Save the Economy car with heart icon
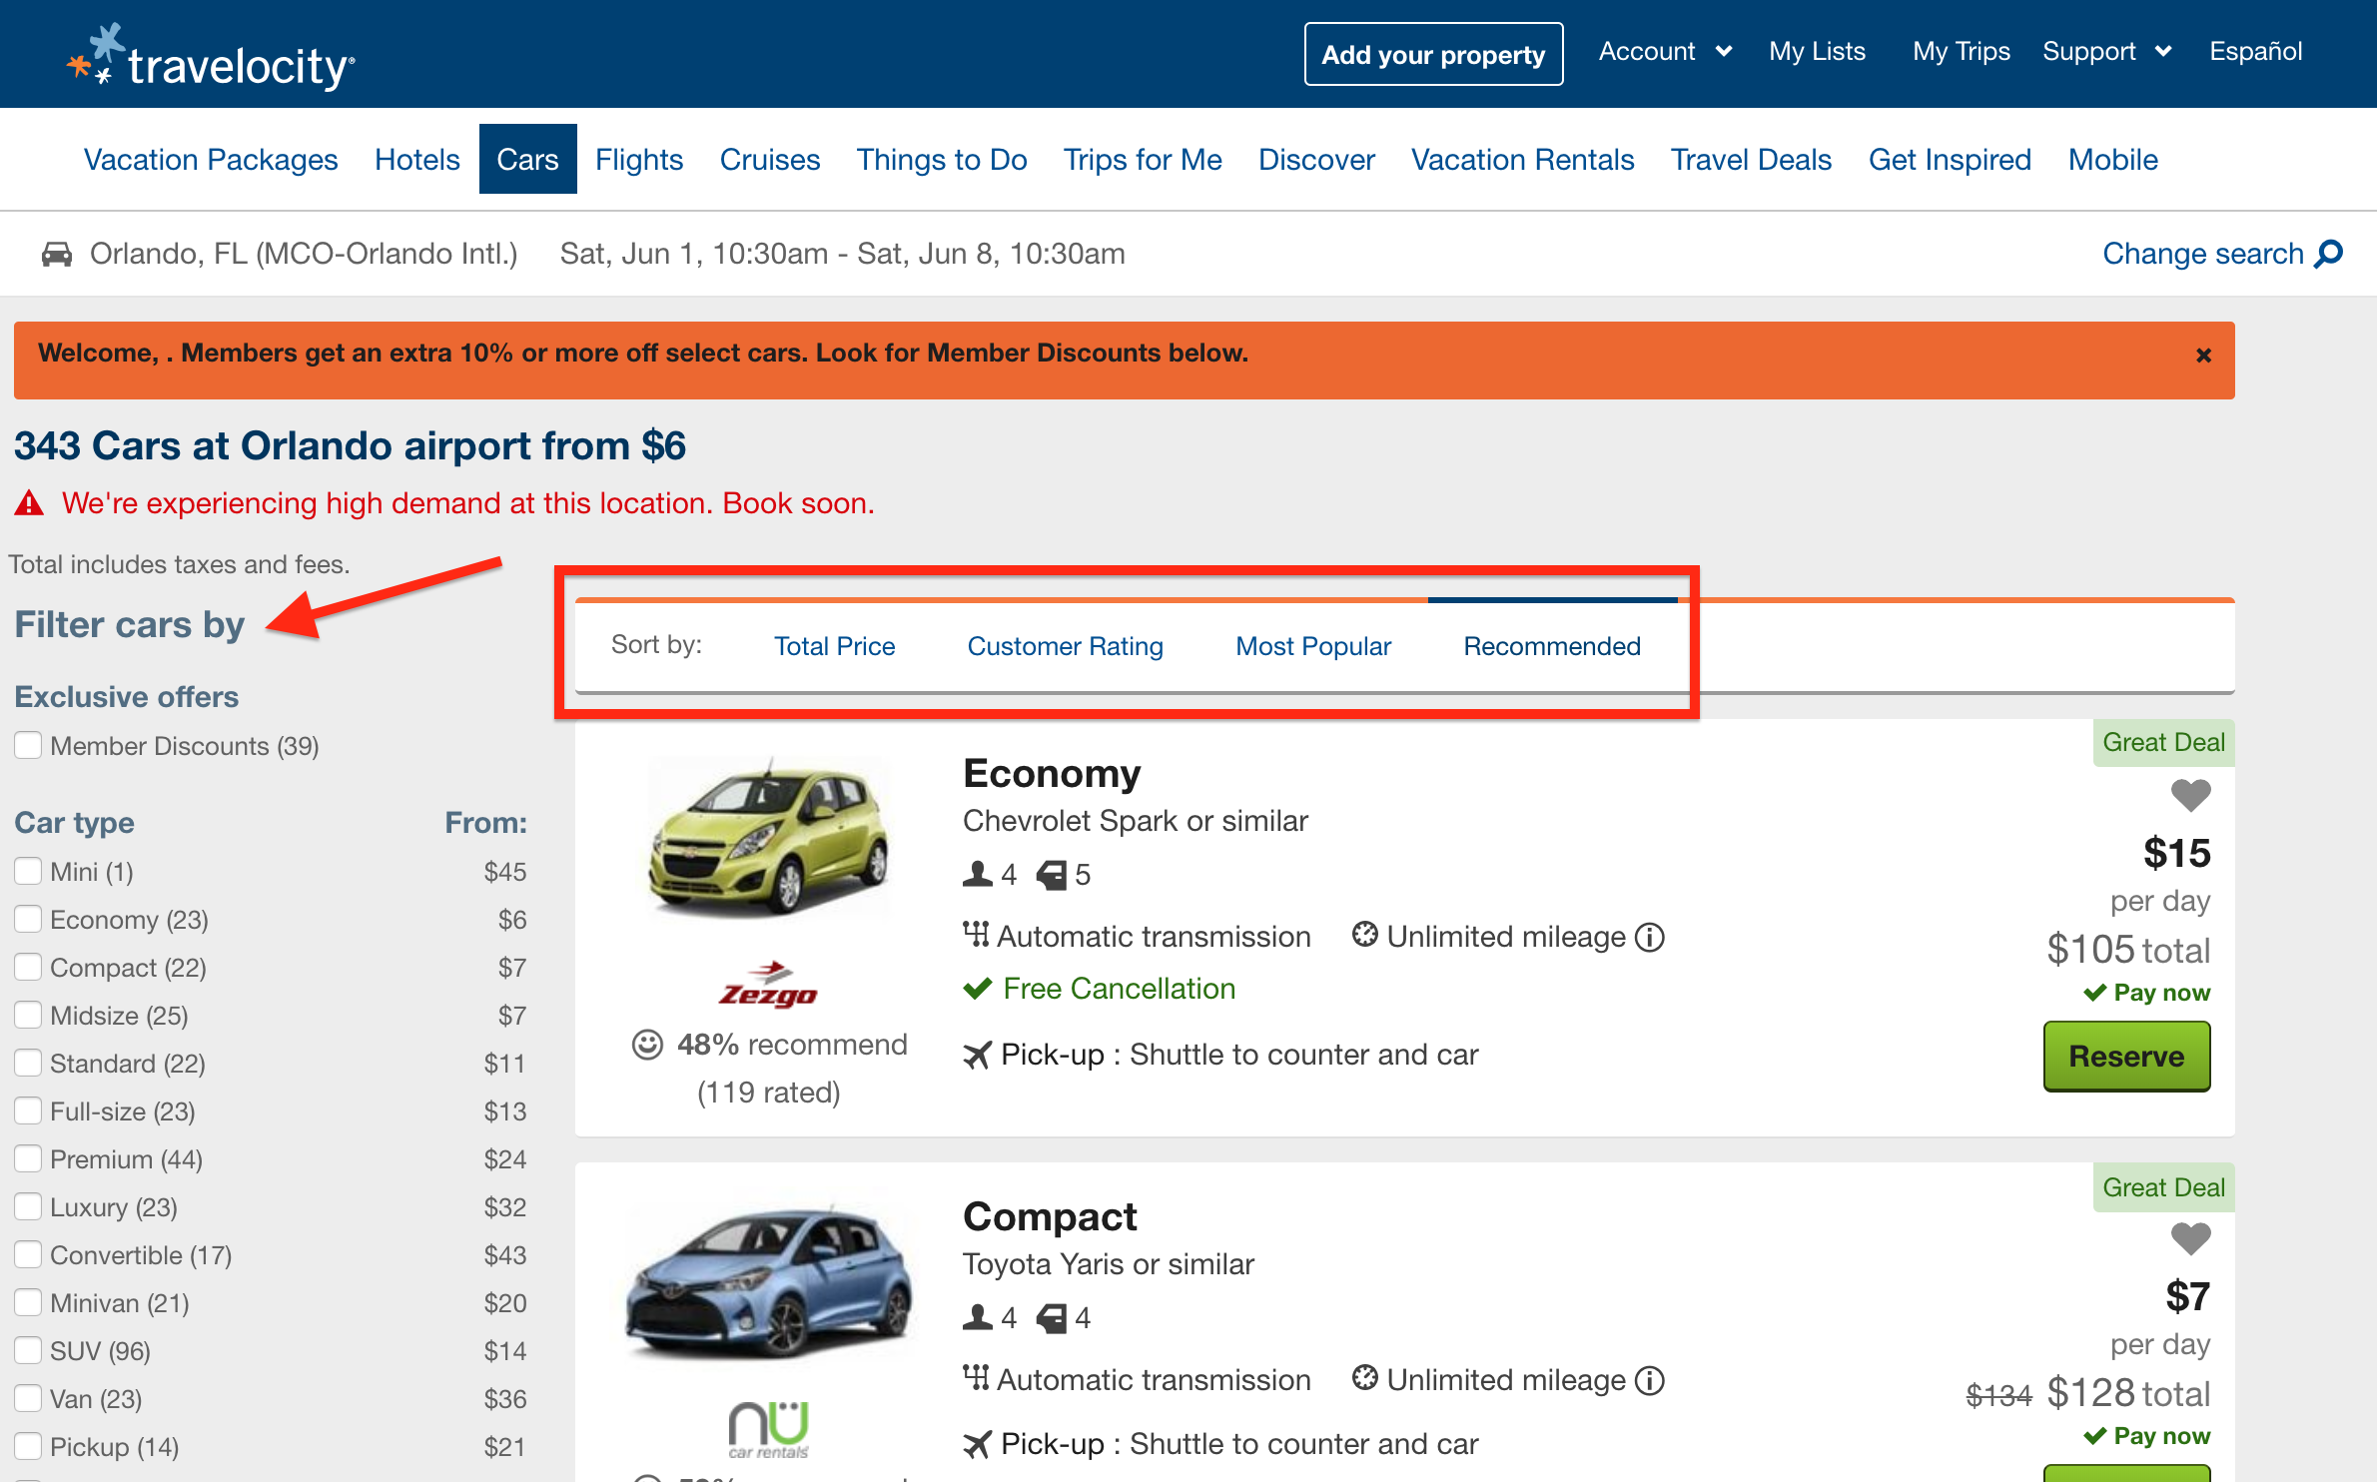2377x1482 pixels. [x=2191, y=795]
